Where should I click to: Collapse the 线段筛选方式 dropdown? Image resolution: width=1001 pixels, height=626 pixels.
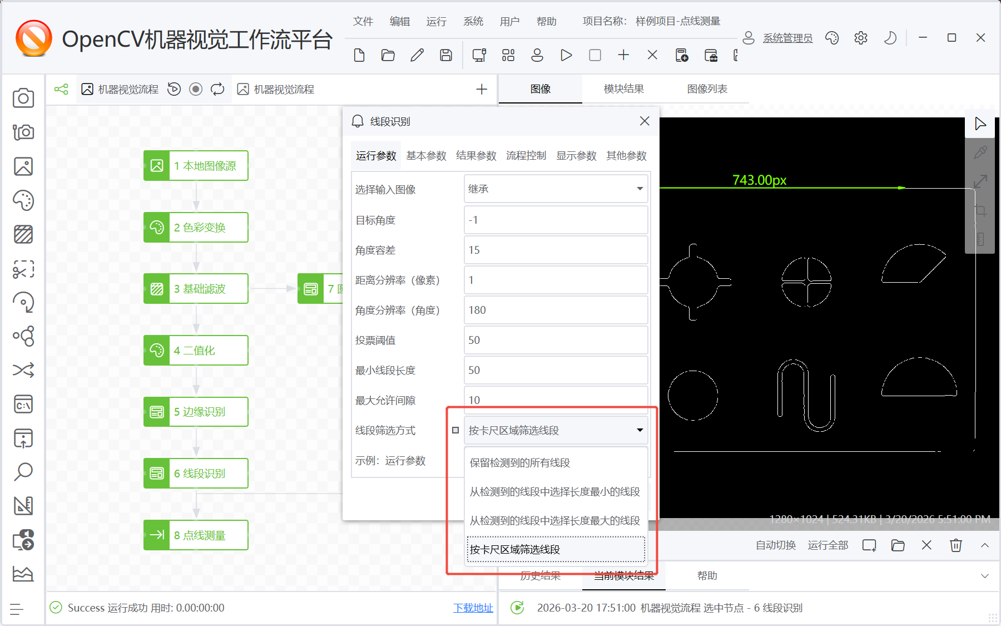coord(556,430)
